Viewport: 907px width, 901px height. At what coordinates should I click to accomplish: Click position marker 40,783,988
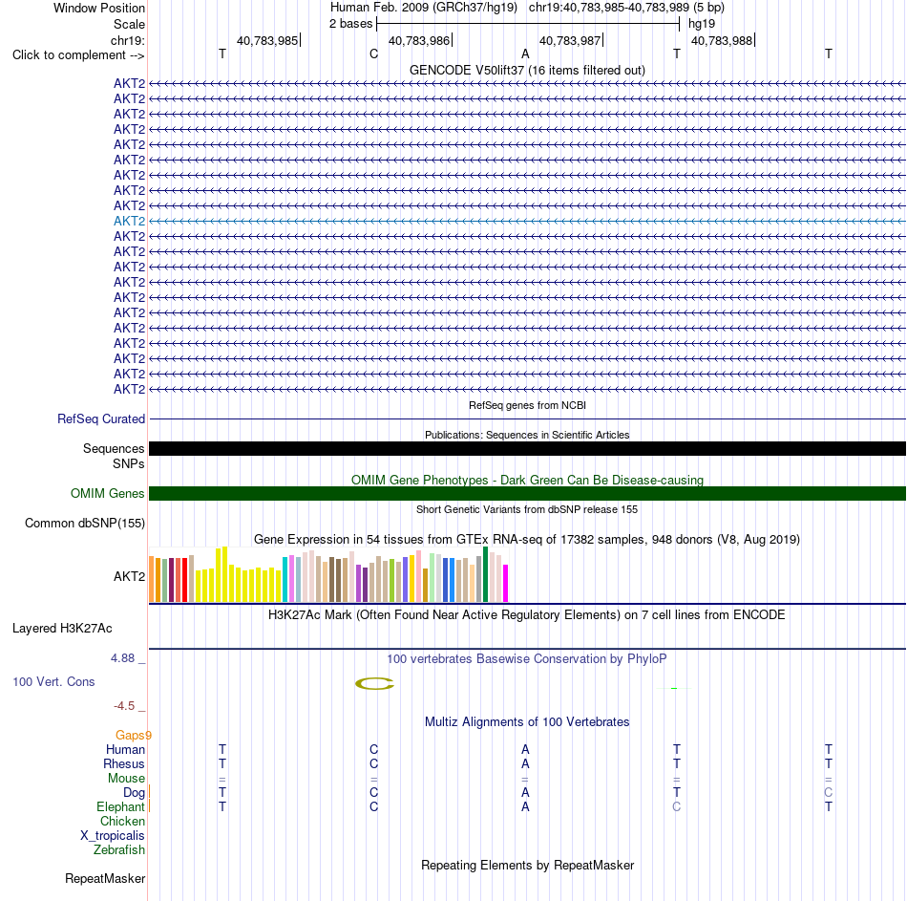(722, 40)
